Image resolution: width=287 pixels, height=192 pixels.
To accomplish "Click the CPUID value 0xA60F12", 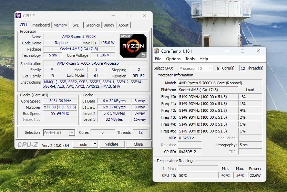I will tap(190, 152).
